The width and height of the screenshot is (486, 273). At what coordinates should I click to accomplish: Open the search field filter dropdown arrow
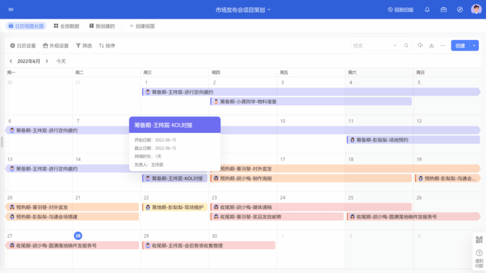395,45
